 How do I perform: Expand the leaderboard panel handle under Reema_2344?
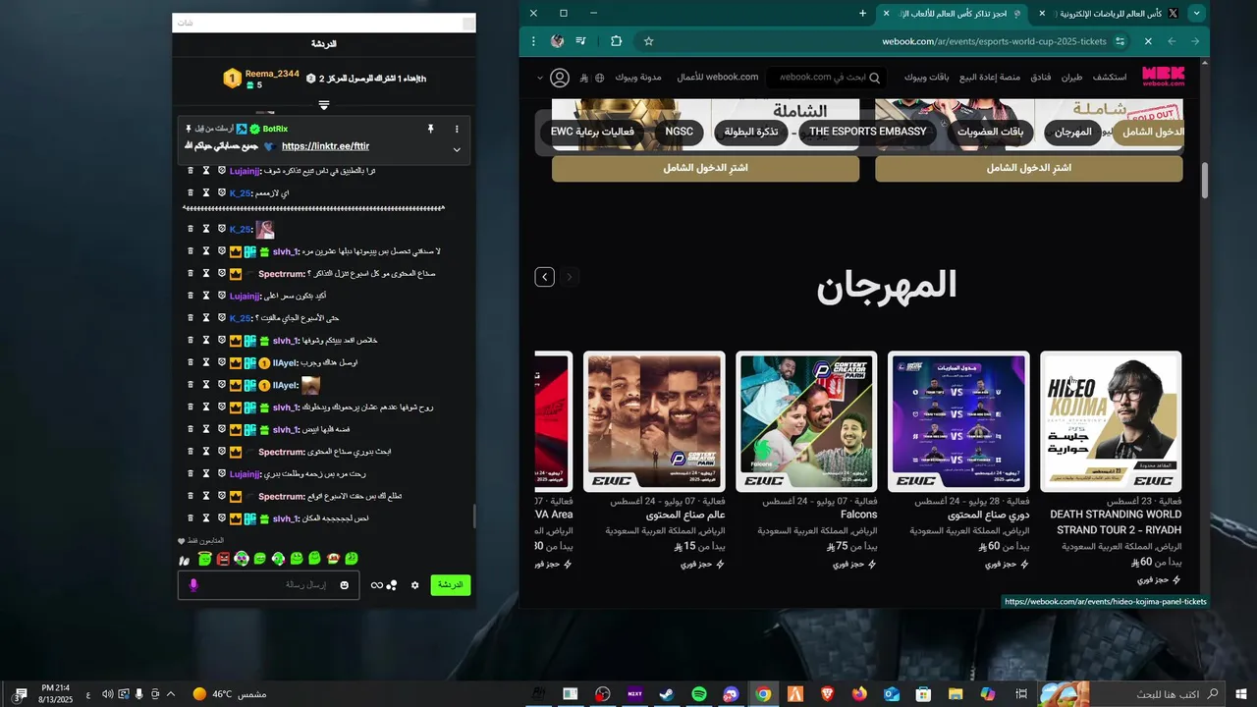pos(324,105)
